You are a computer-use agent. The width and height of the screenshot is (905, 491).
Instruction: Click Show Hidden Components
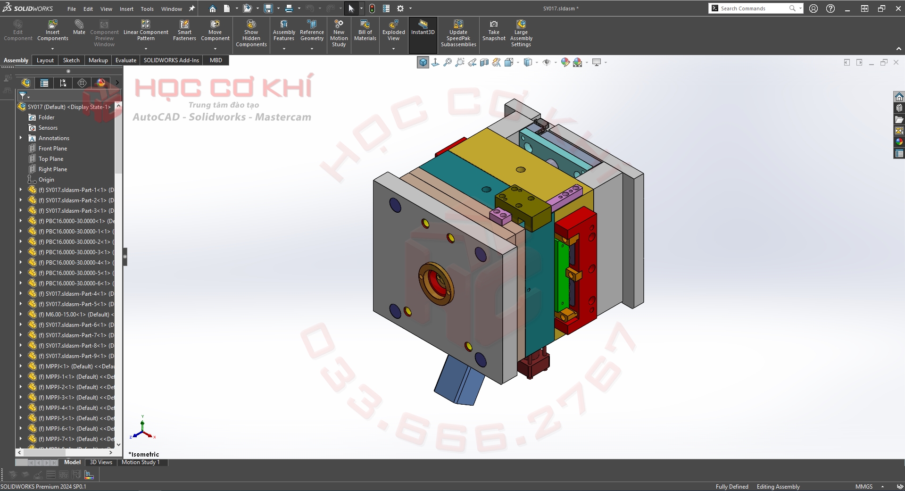coord(251,33)
